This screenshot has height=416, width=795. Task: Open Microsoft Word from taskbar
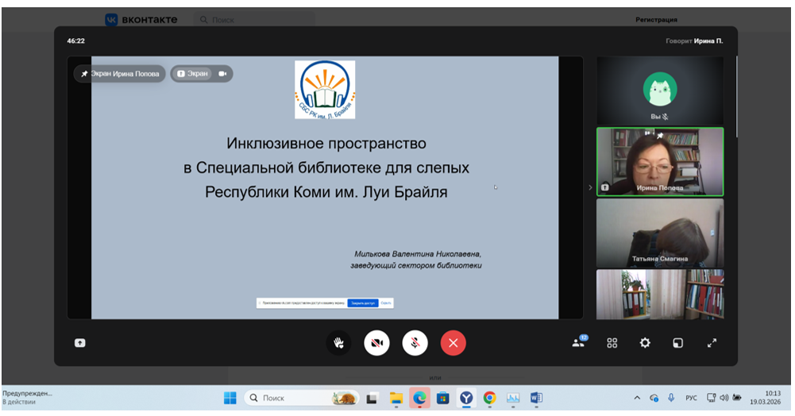pos(536,399)
